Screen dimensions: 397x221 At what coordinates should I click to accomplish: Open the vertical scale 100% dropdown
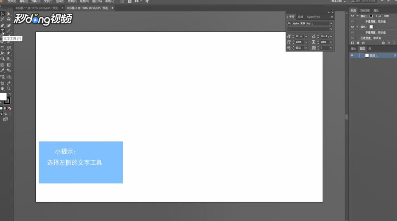pyautogui.click(x=306, y=42)
